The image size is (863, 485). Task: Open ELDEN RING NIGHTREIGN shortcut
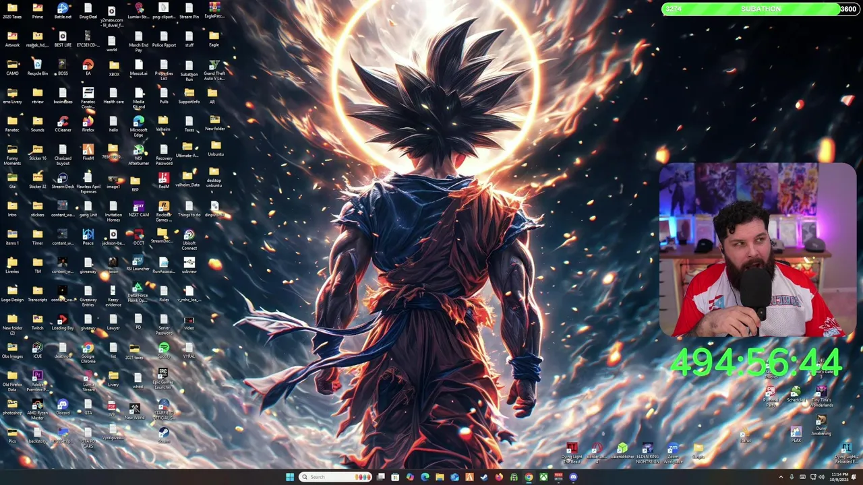(647, 454)
